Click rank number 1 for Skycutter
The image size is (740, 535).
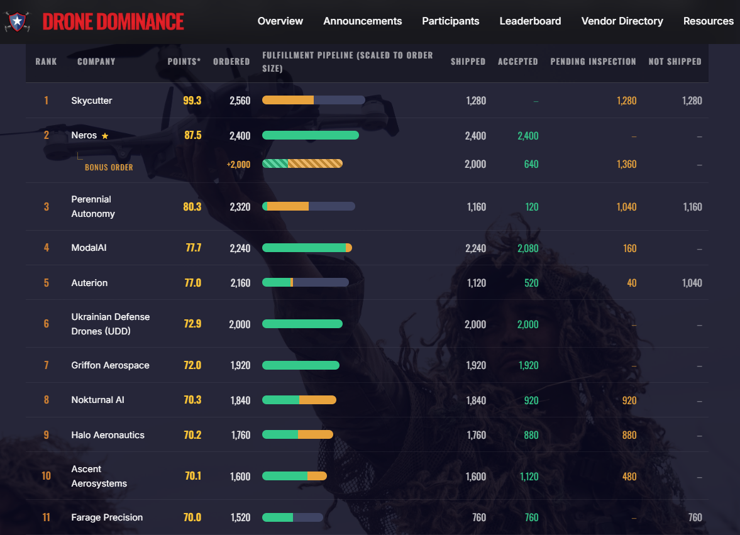coord(47,101)
